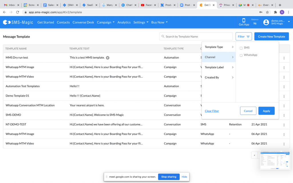Click the Retention label in NT-DEMO-TEST row
293x183 pixels.
[x=235, y=124]
